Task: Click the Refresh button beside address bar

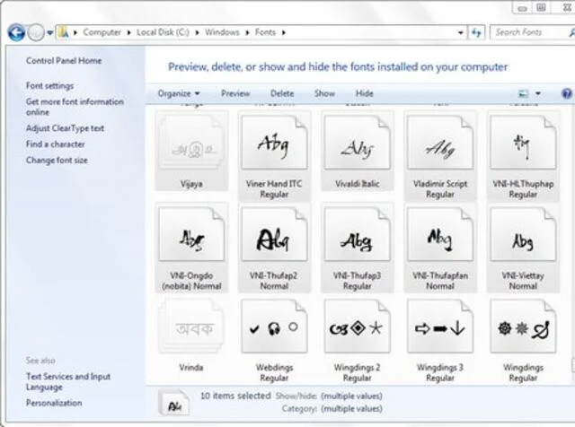Action: [476, 32]
